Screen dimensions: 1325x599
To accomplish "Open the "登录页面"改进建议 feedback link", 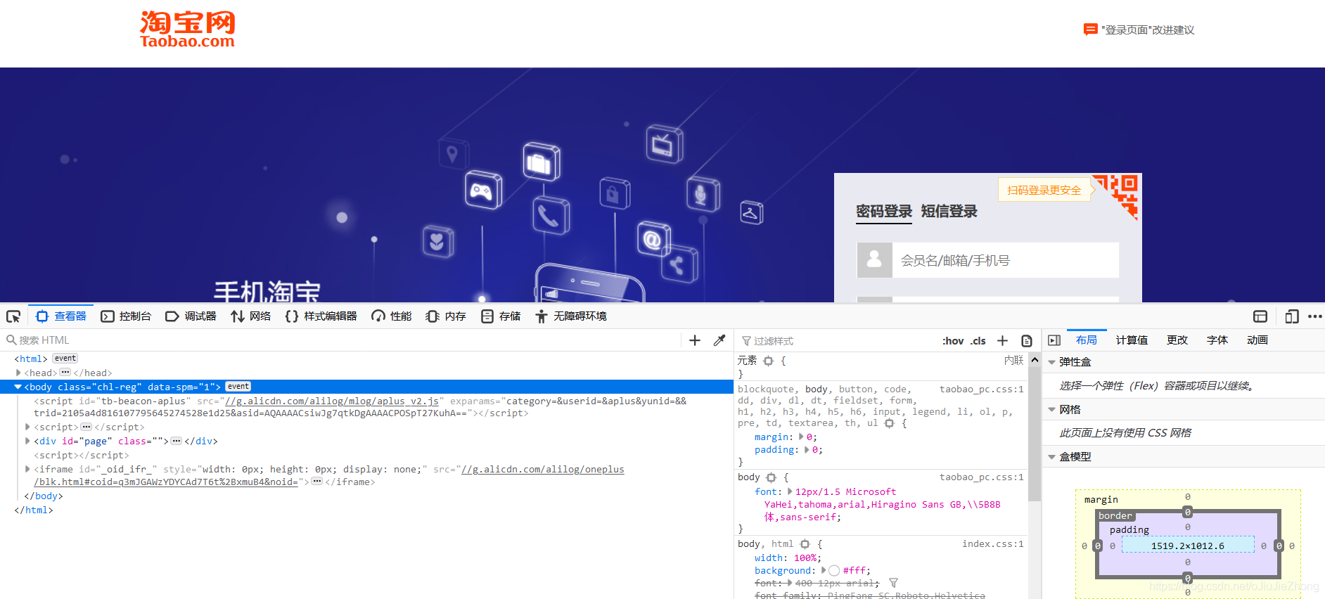I will pyautogui.click(x=1148, y=30).
